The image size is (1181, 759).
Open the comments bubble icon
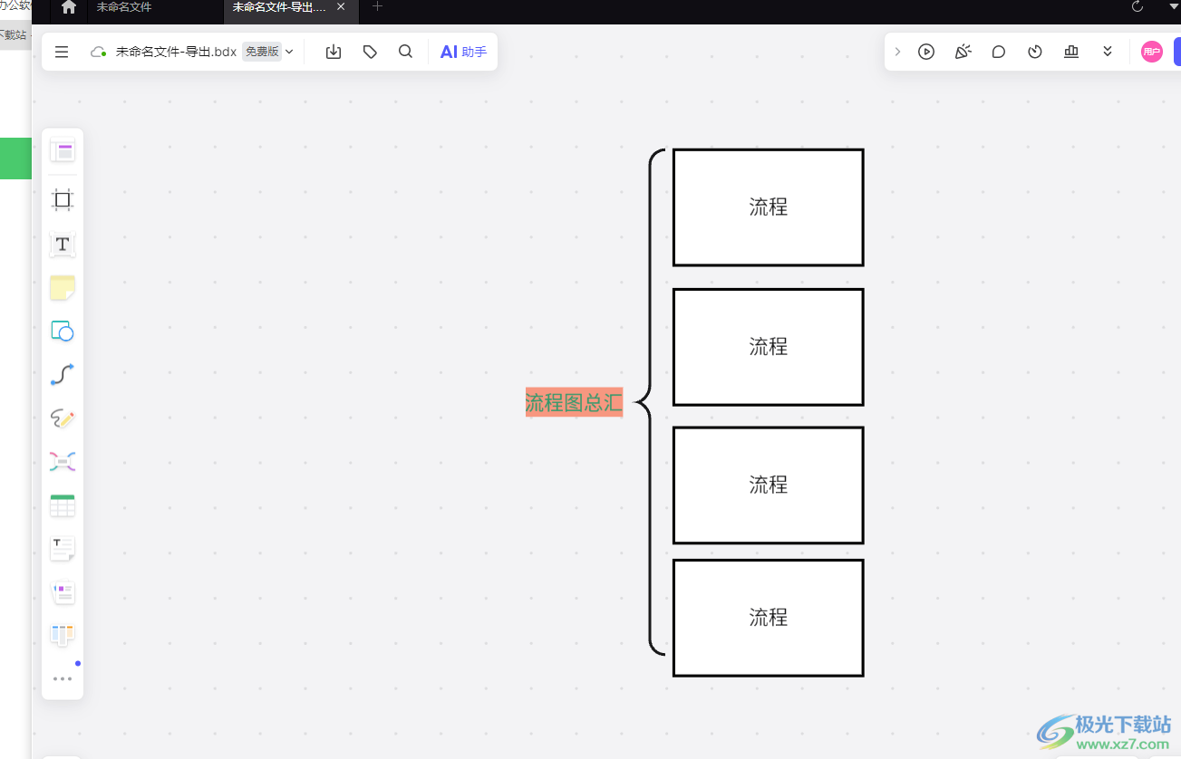[999, 52]
